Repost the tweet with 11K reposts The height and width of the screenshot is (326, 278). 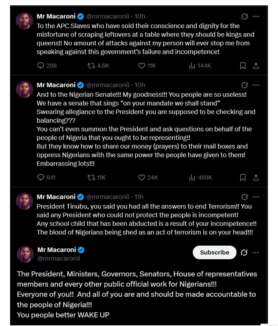[x=91, y=177]
